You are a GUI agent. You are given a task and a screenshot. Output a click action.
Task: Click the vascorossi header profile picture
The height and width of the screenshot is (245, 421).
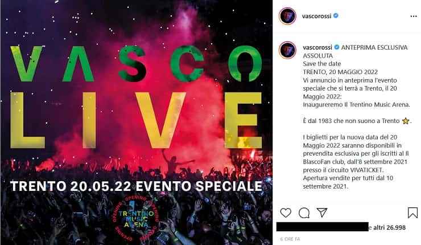[287, 16]
